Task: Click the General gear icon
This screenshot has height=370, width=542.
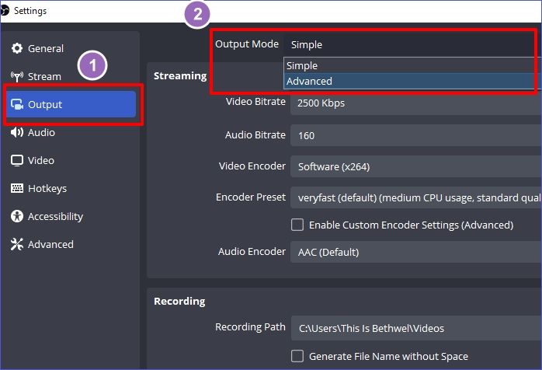Action: pyautogui.click(x=16, y=48)
